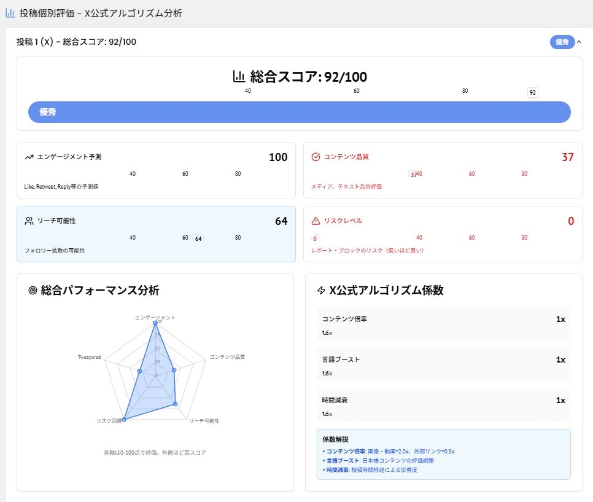
Task: Click the 92 marker on the score bar
Action: (532, 92)
